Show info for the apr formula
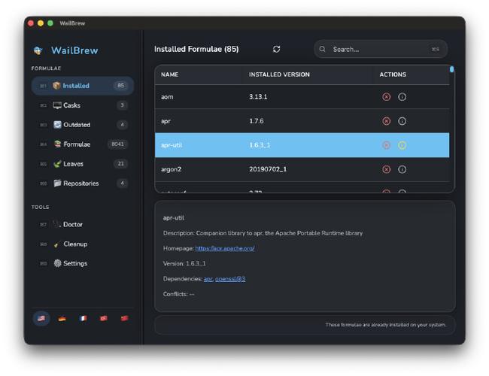Viewport: 489px width, 376px height. 402,121
